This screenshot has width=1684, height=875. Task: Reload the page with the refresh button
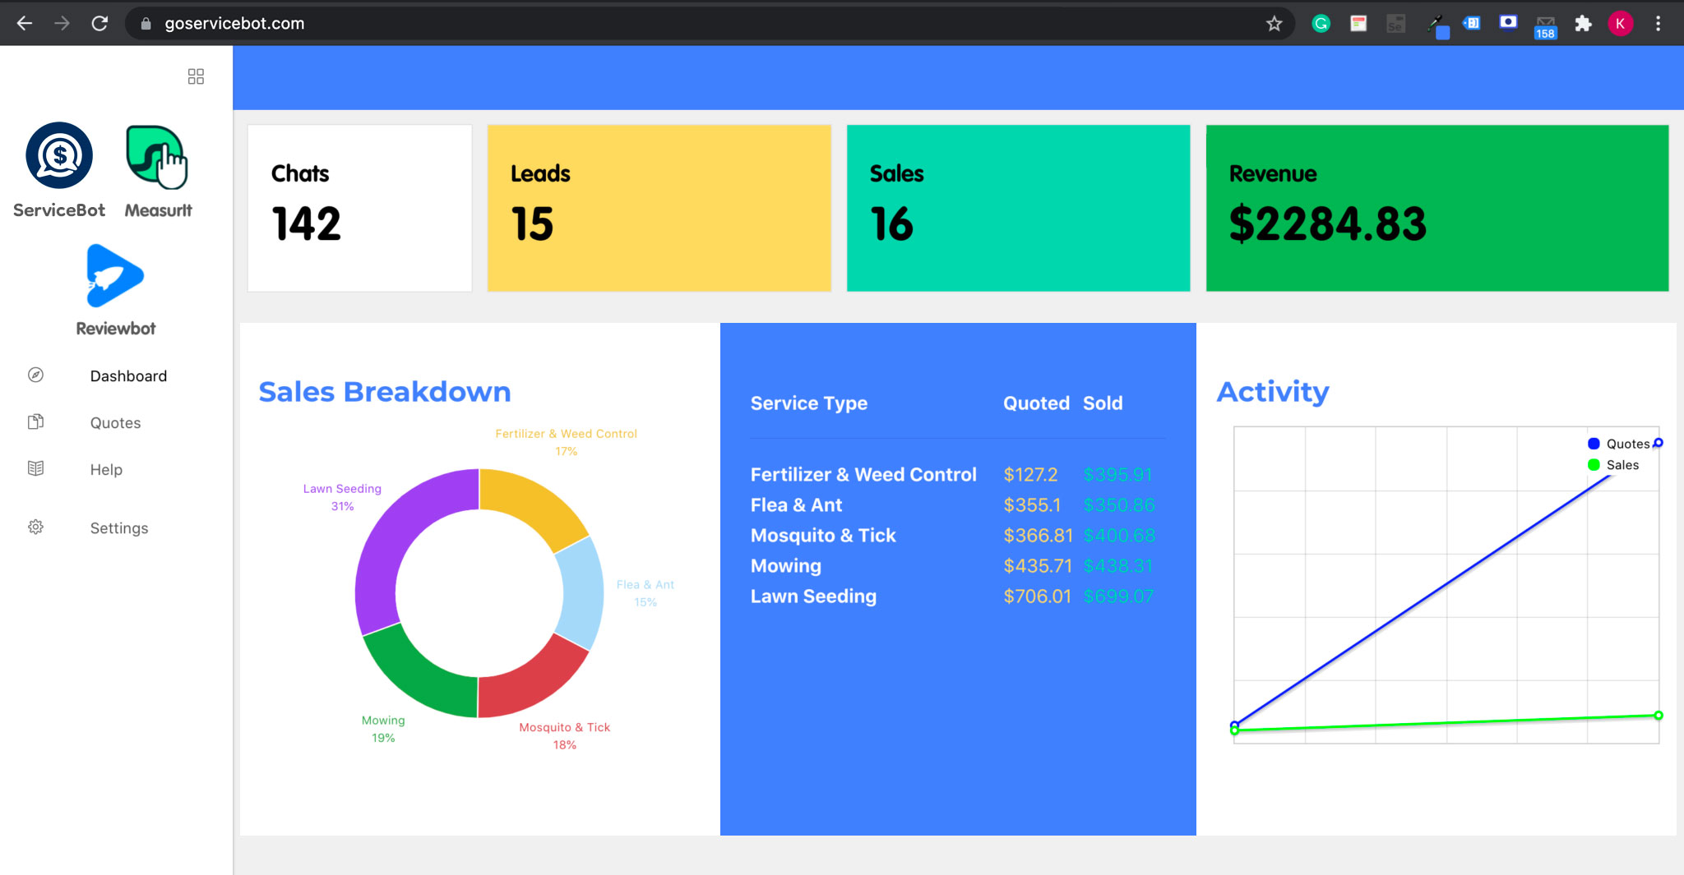click(x=99, y=24)
